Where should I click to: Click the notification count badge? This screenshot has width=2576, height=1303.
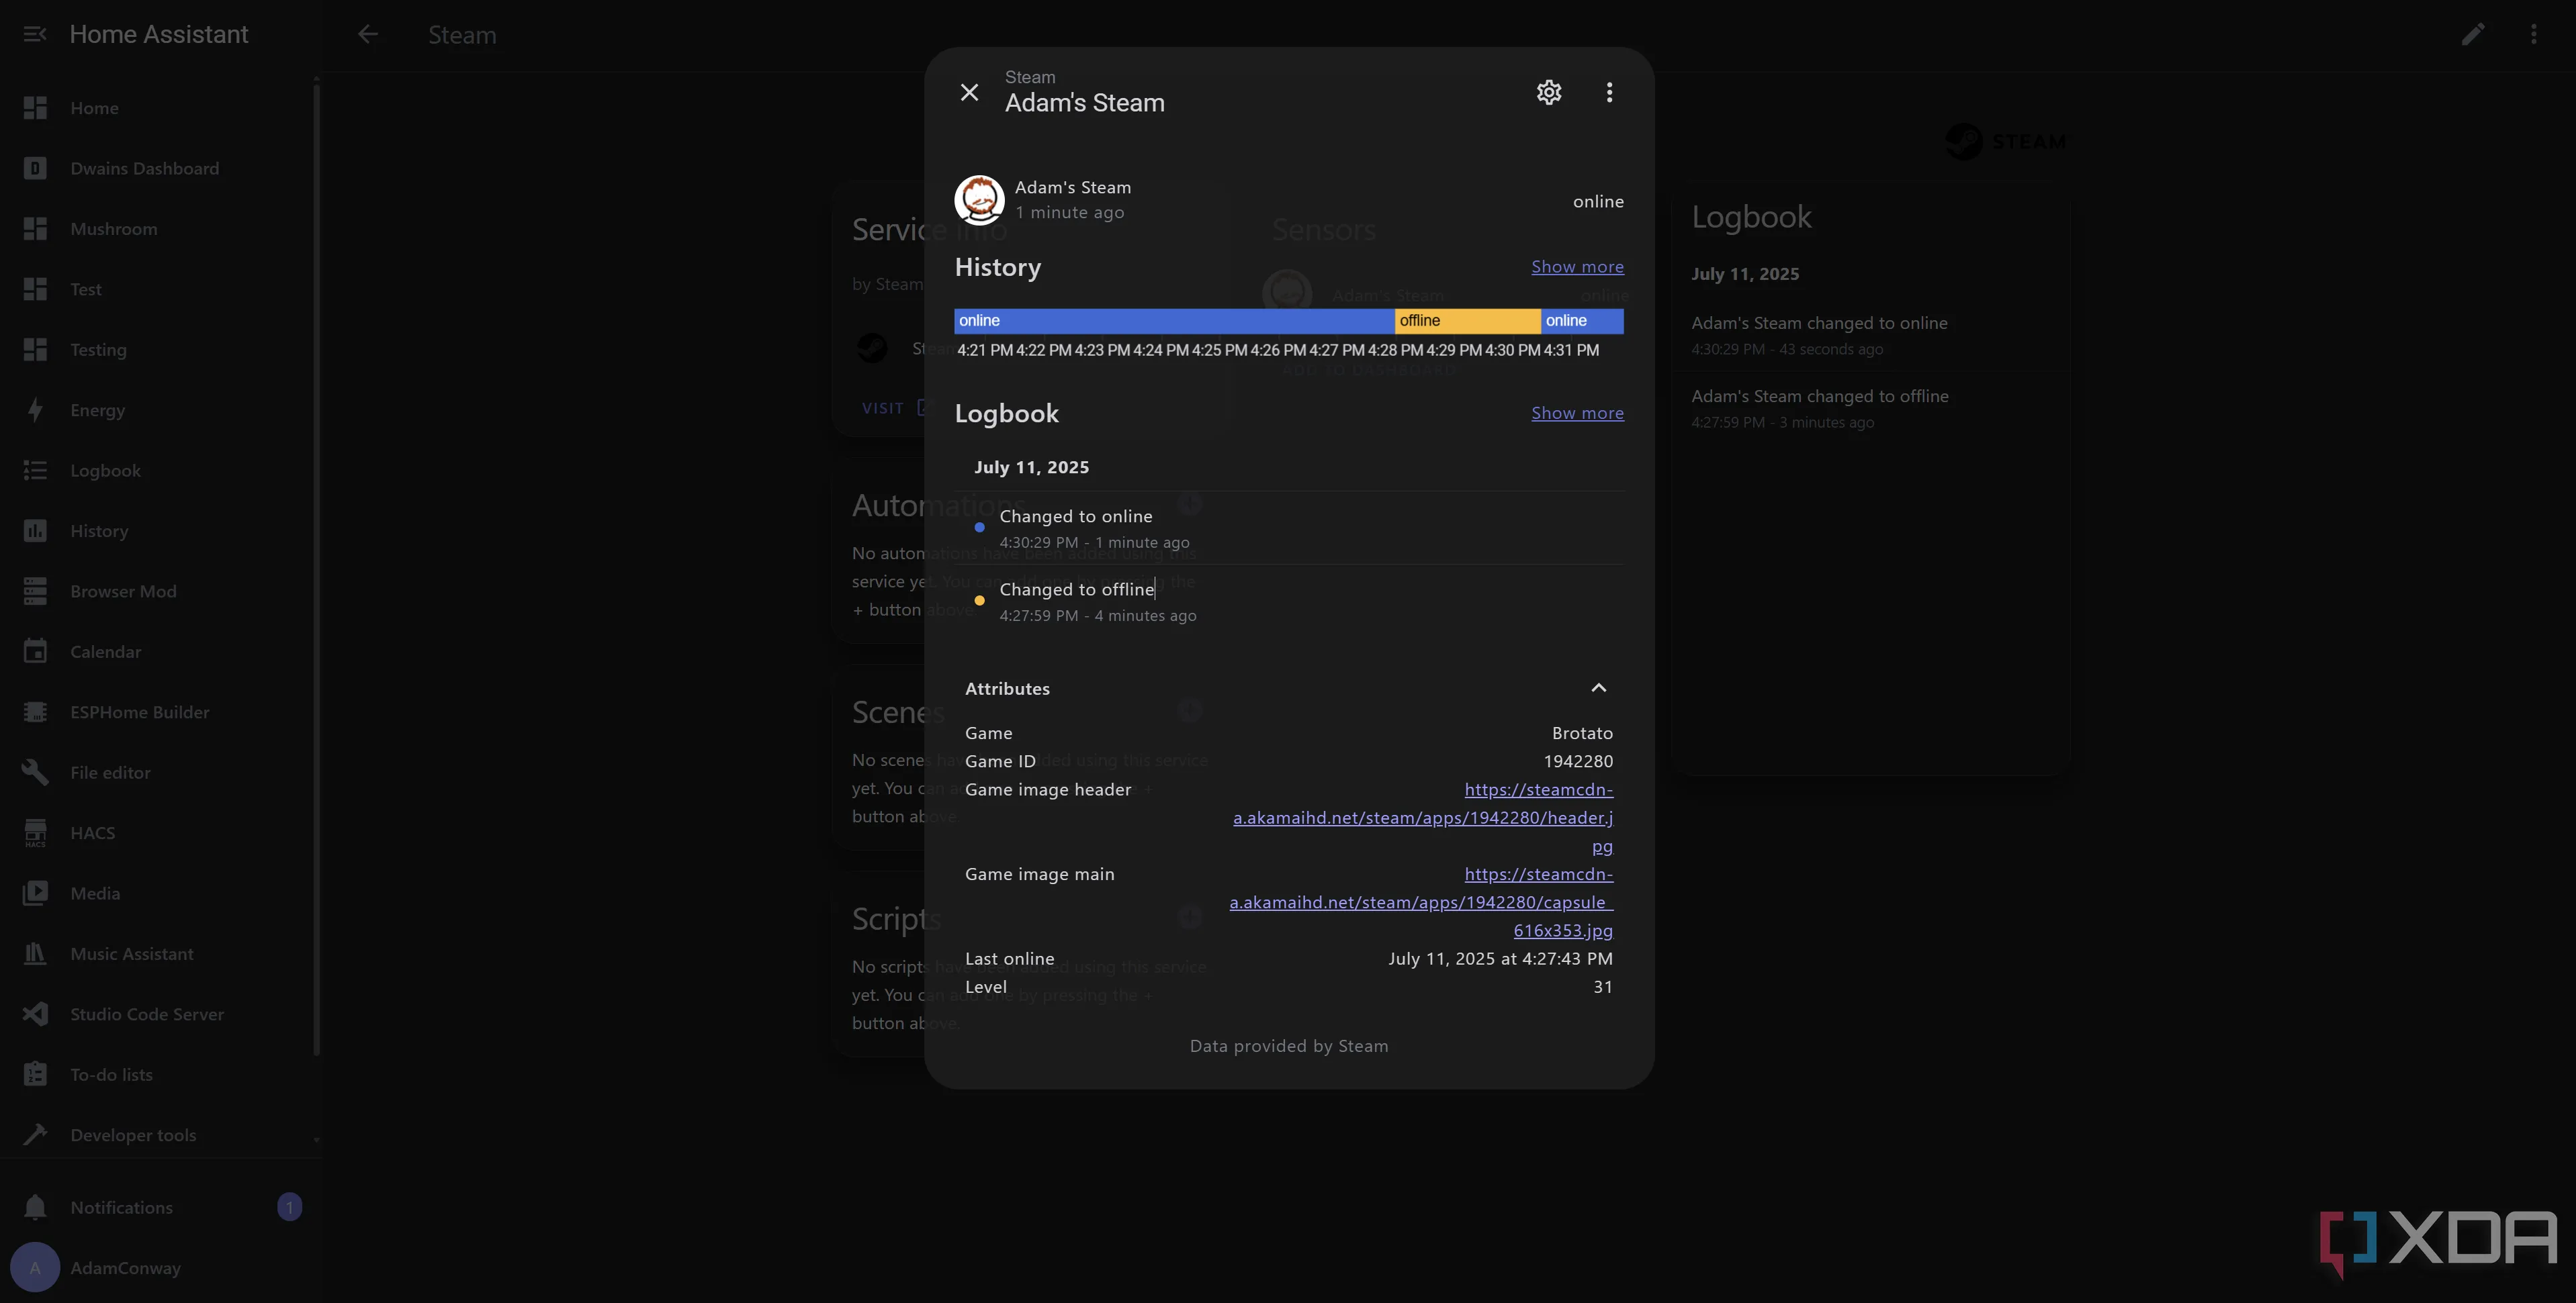tap(290, 1207)
